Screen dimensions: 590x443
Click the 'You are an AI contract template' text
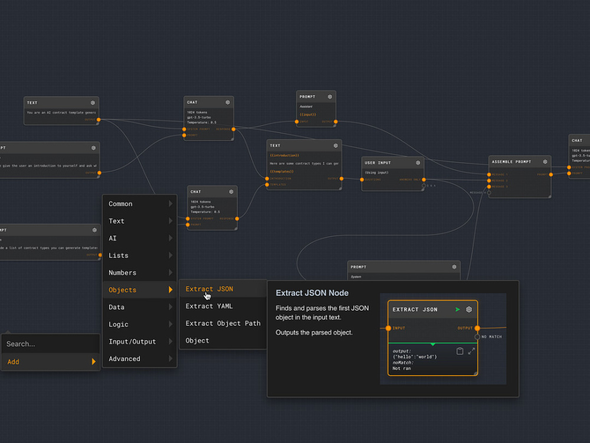[61, 113]
